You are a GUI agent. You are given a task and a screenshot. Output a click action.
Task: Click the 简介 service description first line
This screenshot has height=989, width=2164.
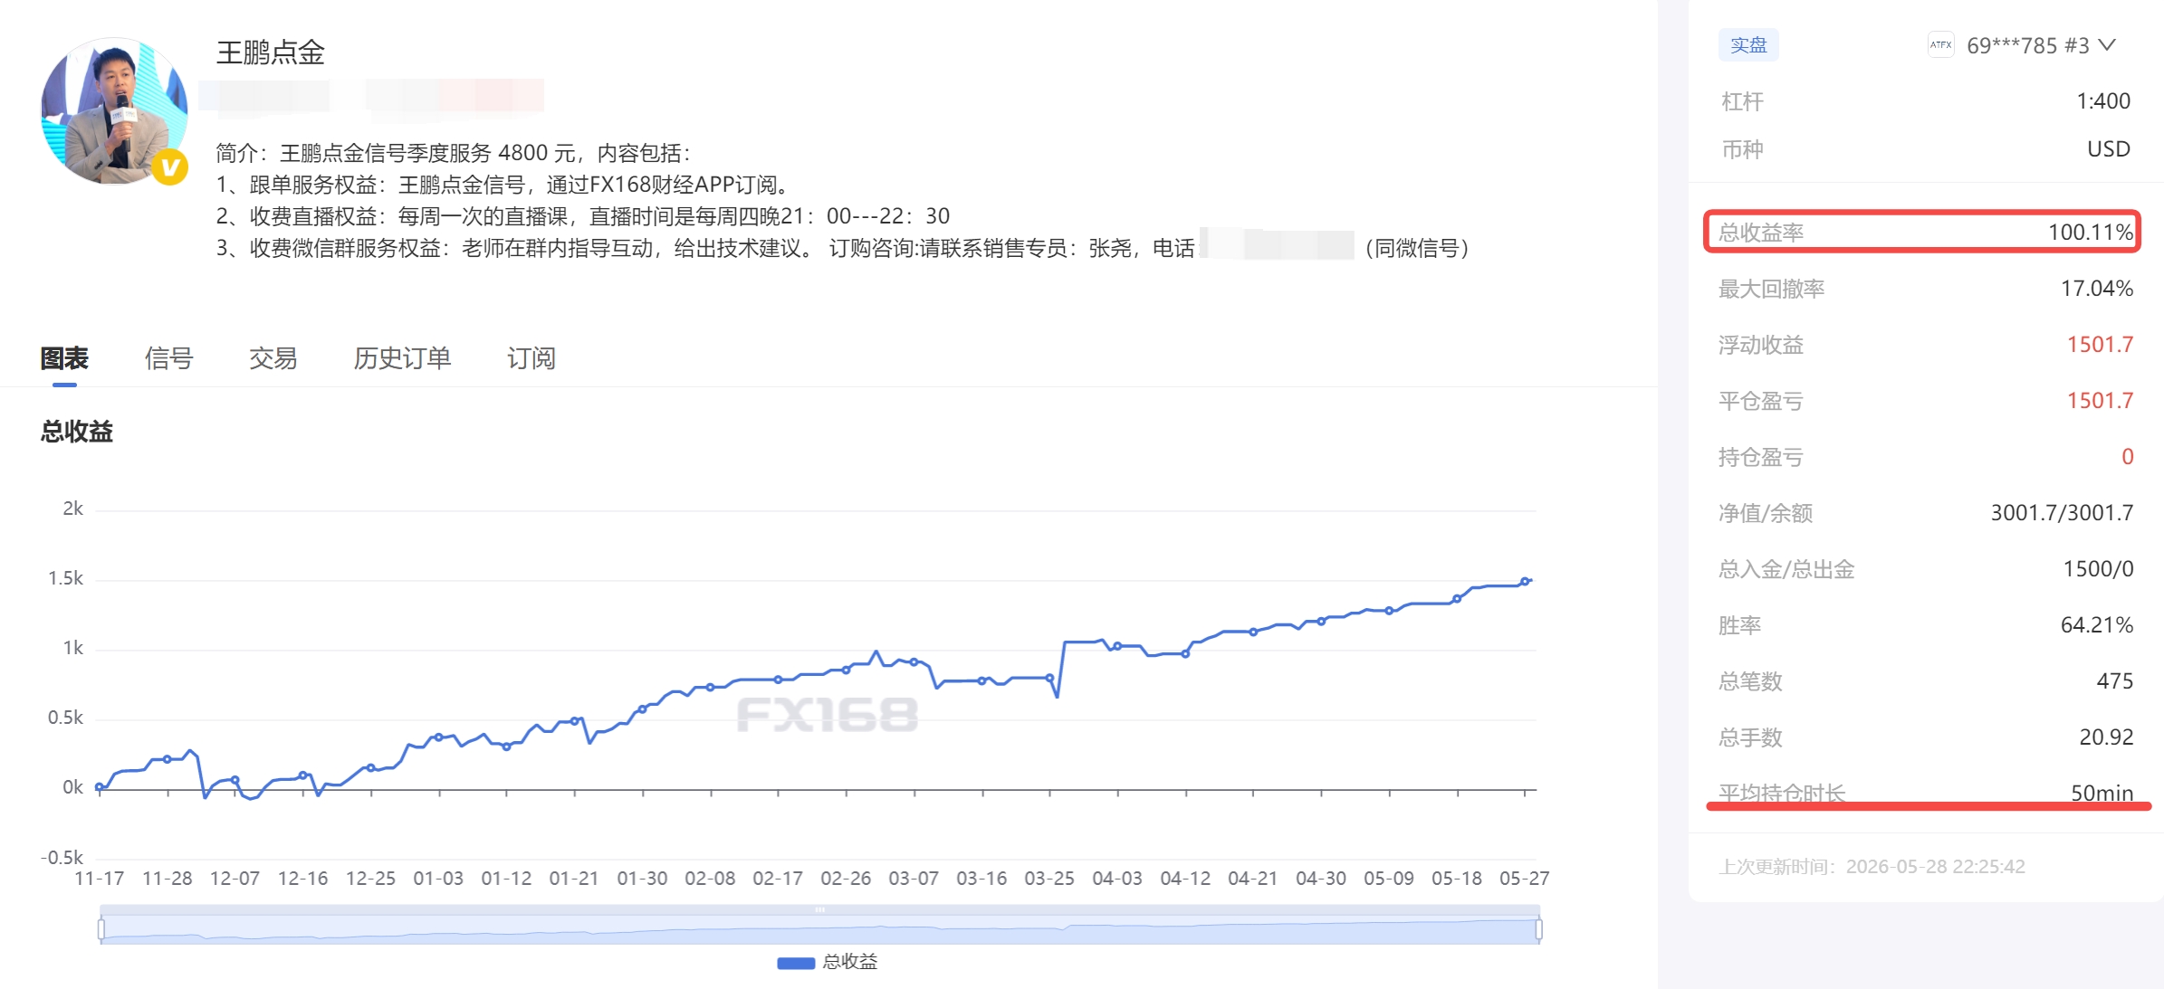(x=454, y=153)
